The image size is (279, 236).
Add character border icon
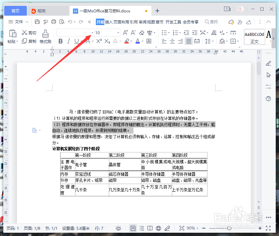coord(149,41)
